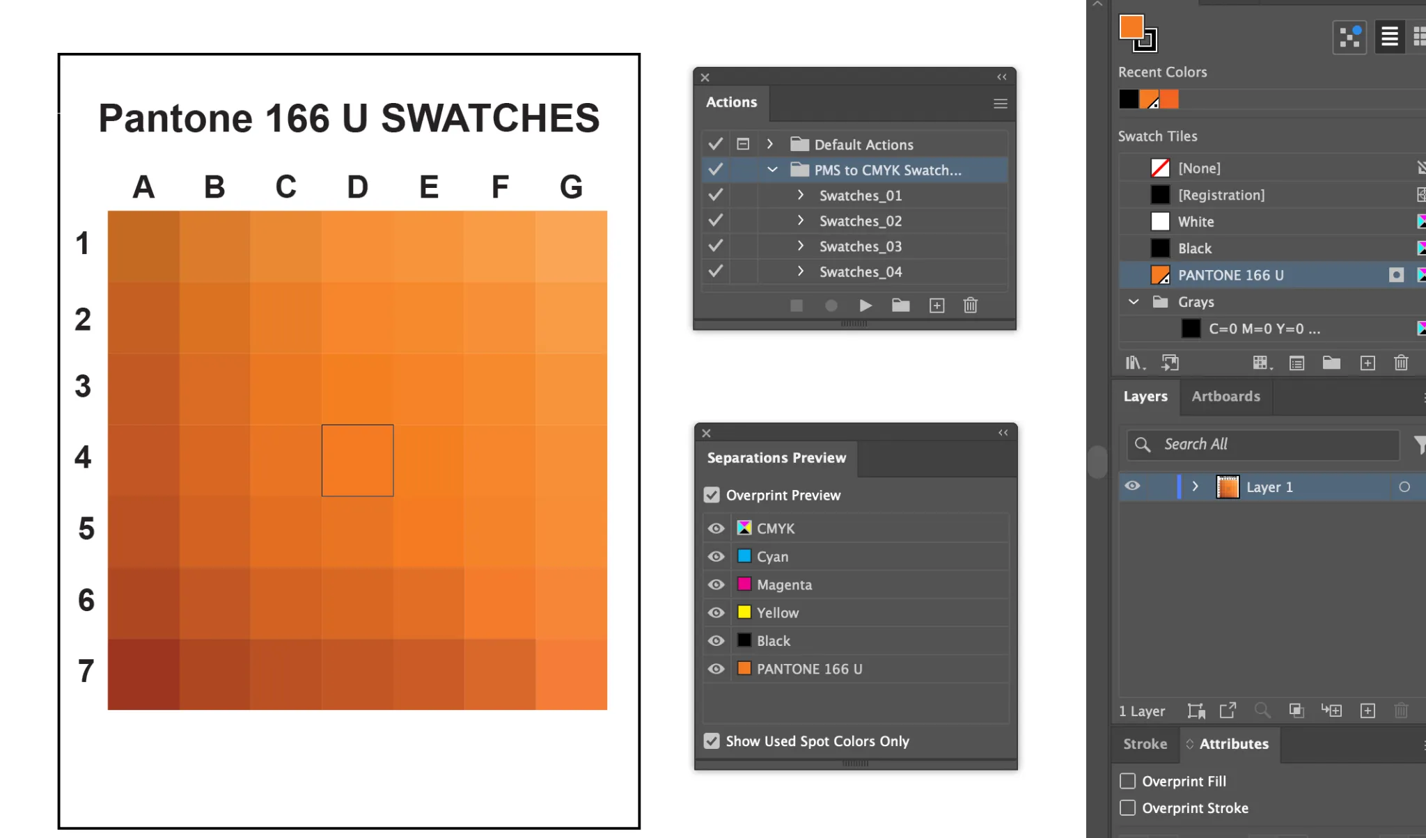
Task: Click the icon right of Swatch Libraries
Action: tap(1170, 363)
